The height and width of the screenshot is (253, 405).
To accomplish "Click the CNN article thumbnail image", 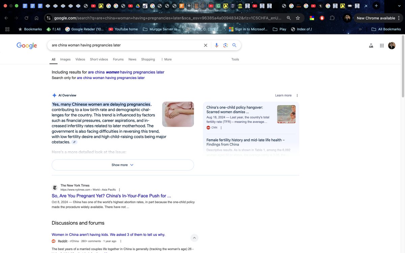I will pos(286,114).
